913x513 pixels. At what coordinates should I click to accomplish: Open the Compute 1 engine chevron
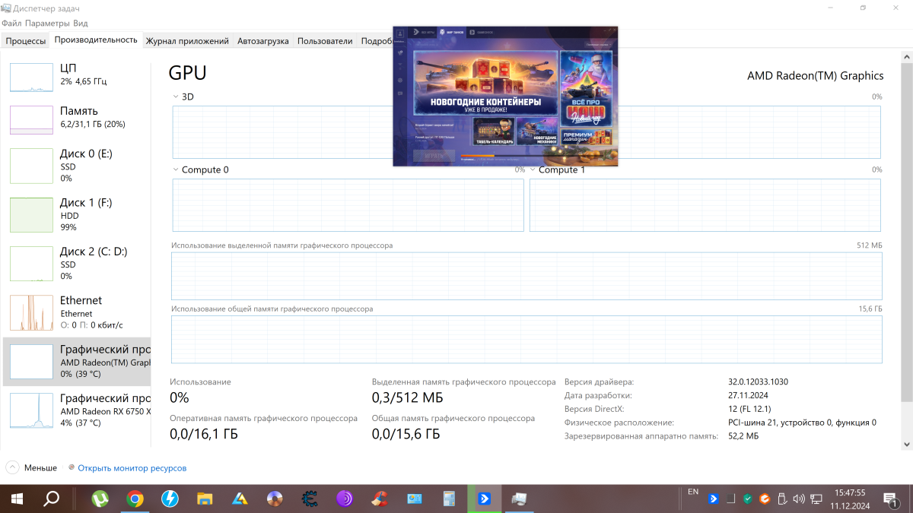(x=533, y=169)
